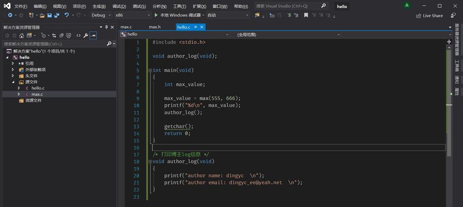This screenshot has height=207, width=463.
Task: Save the current file with the disk icon
Action: click(50, 15)
